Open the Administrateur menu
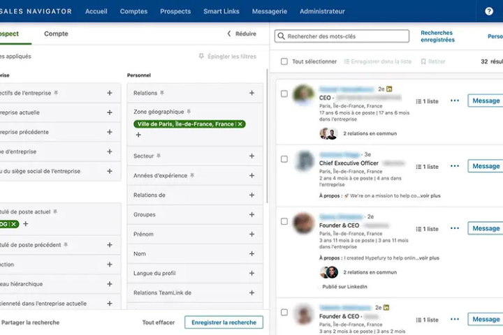 coord(322,11)
